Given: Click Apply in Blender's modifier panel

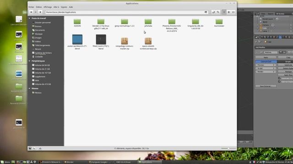Looking at the screenshot, I should pyautogui.click(x=266, y=57).
